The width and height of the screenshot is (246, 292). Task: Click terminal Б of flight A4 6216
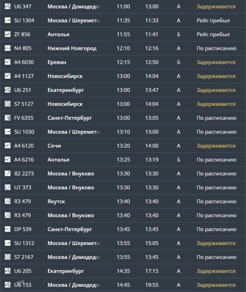pyautogui.click(x=178, y=160)
